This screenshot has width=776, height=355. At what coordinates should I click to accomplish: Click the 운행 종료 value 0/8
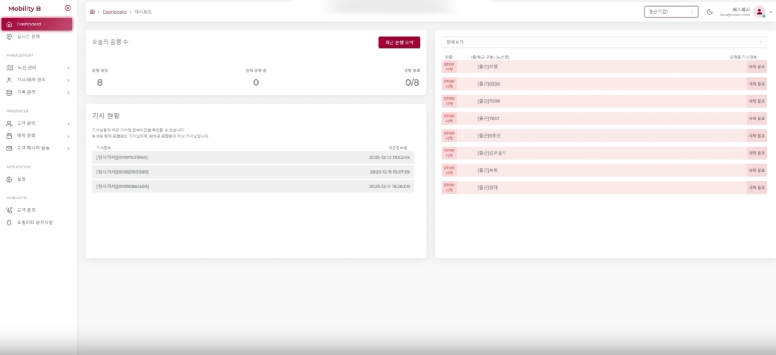[x=412, y=83]
